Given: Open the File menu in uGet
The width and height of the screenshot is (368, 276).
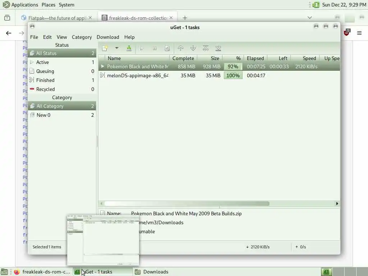Looking at the screenshot, I should click(x=34, y=37).
